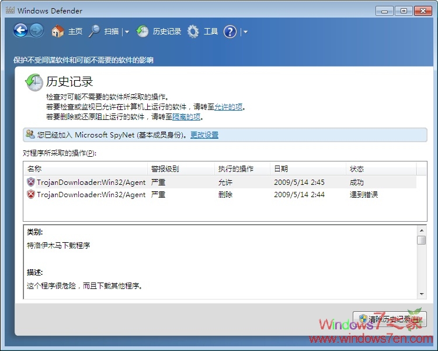Click the 特洛伊木马下载程序 category text
The width and height of the screenshot is (438, 351).
[58, 246]
